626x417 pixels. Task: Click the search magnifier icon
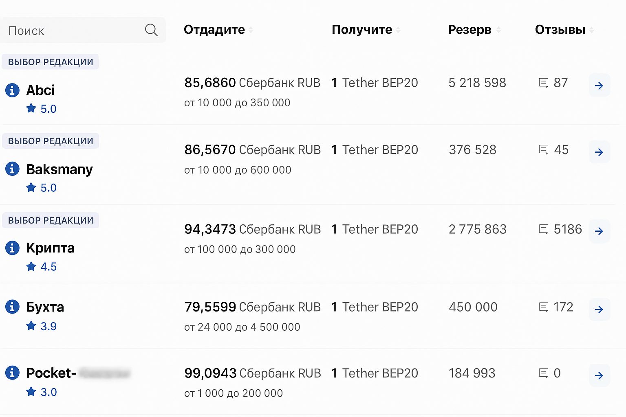(151, 30)
